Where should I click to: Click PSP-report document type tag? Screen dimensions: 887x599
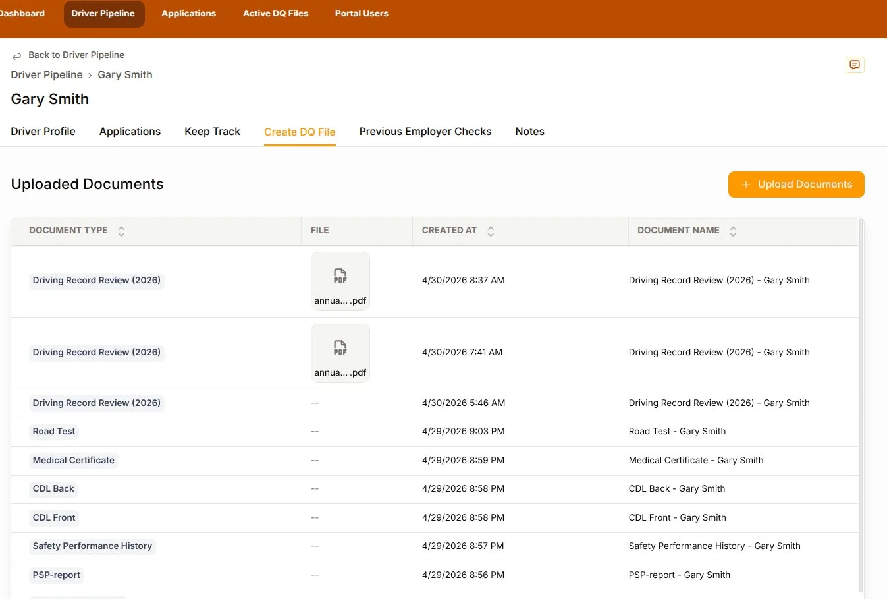tap(57, 575)
